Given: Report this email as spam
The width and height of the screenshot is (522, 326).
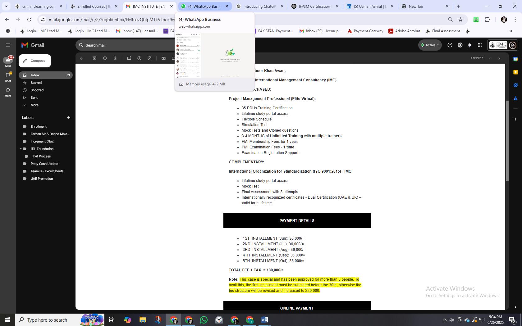Looking at the screenshot, I should point(105,58).
